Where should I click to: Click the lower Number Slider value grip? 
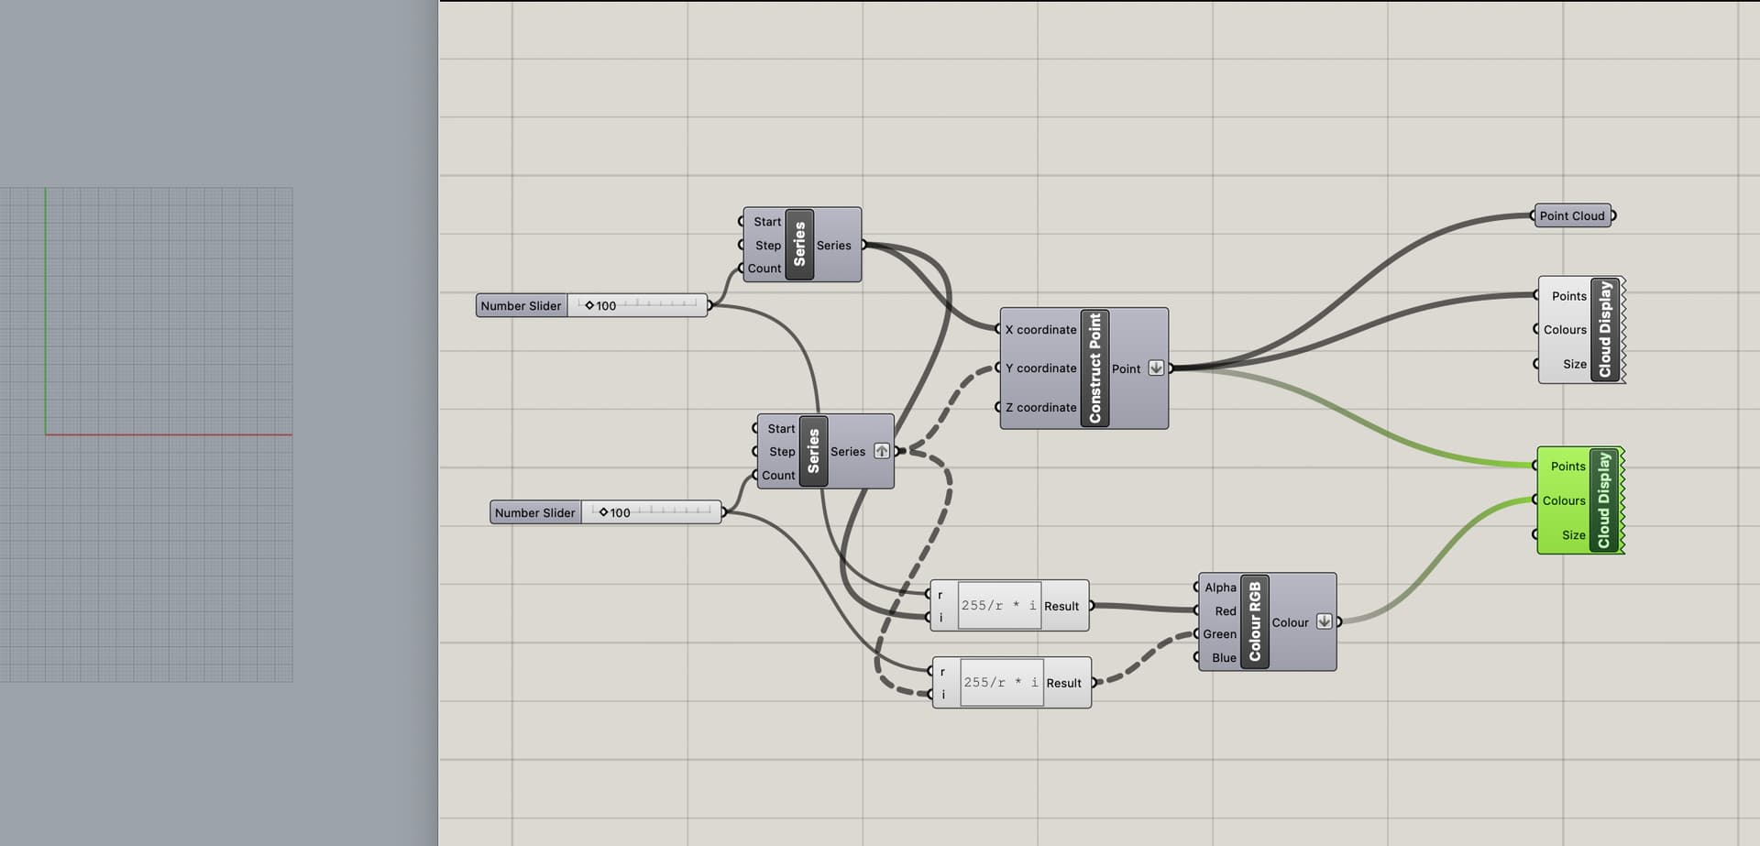(603, 512)
